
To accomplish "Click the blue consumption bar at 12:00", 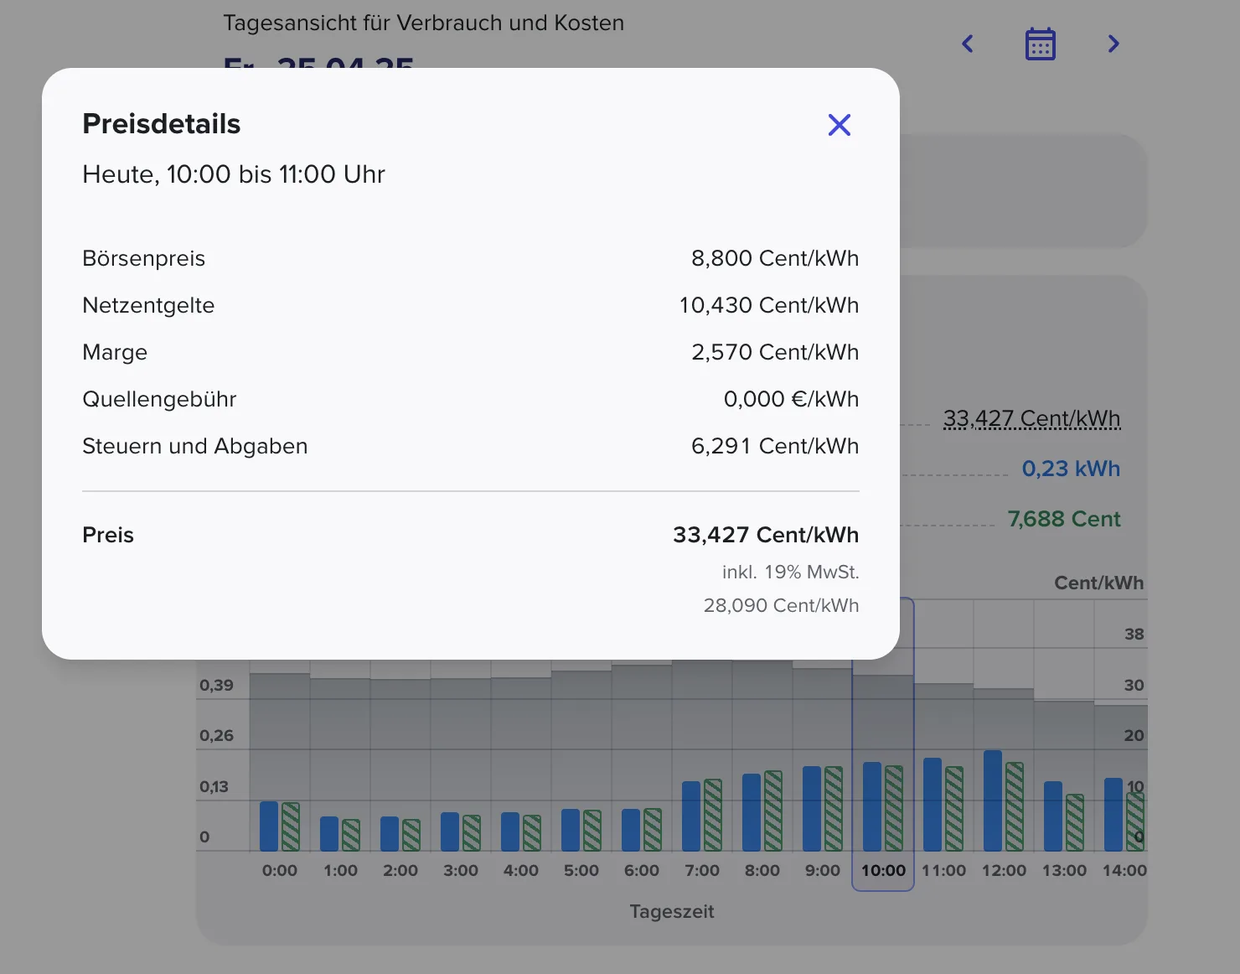I will coord(993,800).
